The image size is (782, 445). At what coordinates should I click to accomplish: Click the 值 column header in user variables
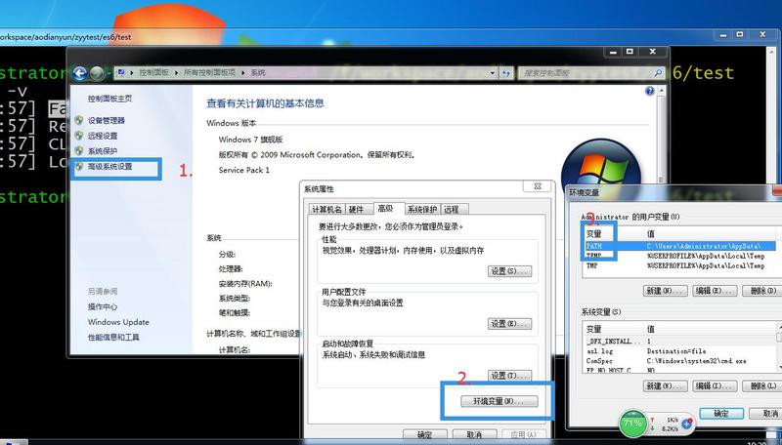point(711,233)
